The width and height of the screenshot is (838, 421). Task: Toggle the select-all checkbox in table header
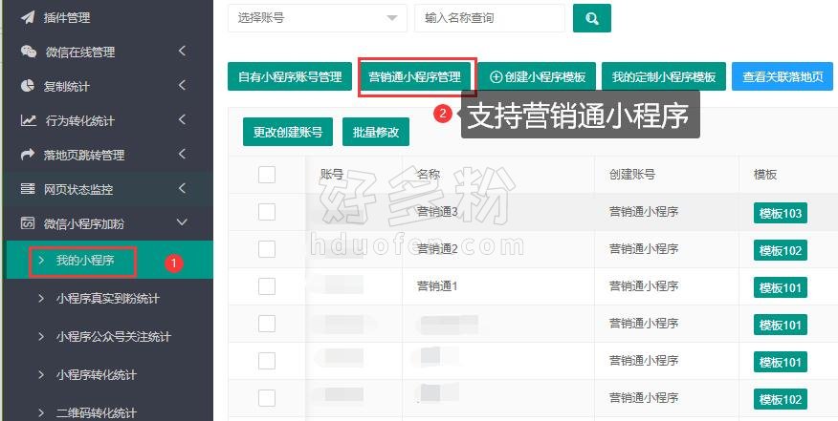(267, 175)
